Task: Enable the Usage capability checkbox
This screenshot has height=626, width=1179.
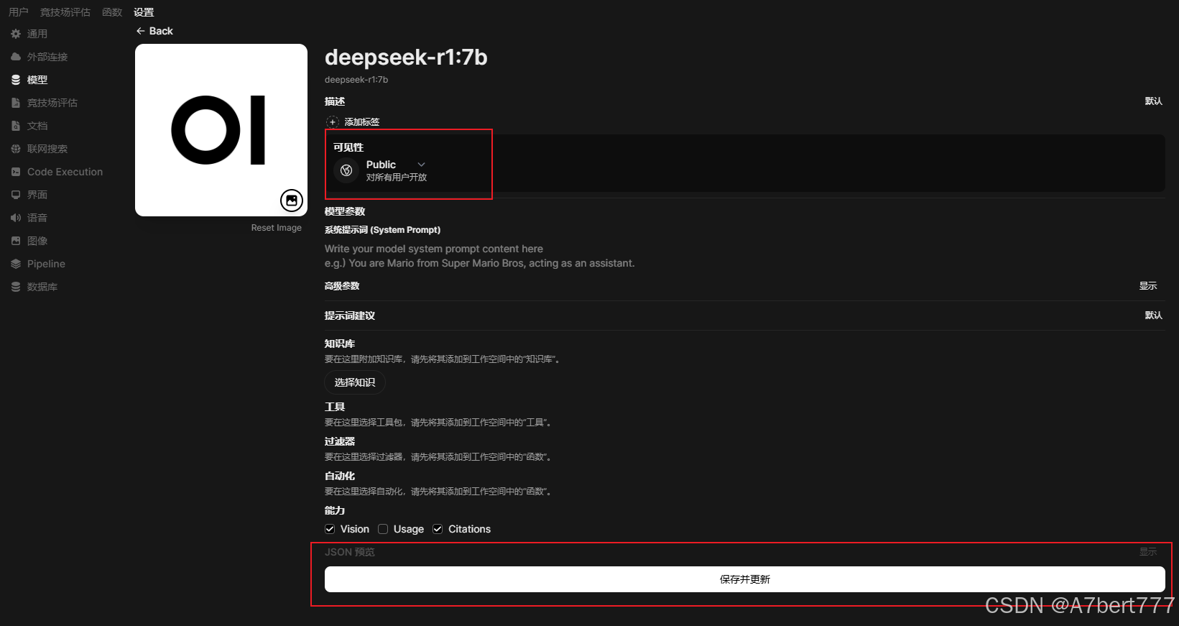Action: [x=383, y=529]
